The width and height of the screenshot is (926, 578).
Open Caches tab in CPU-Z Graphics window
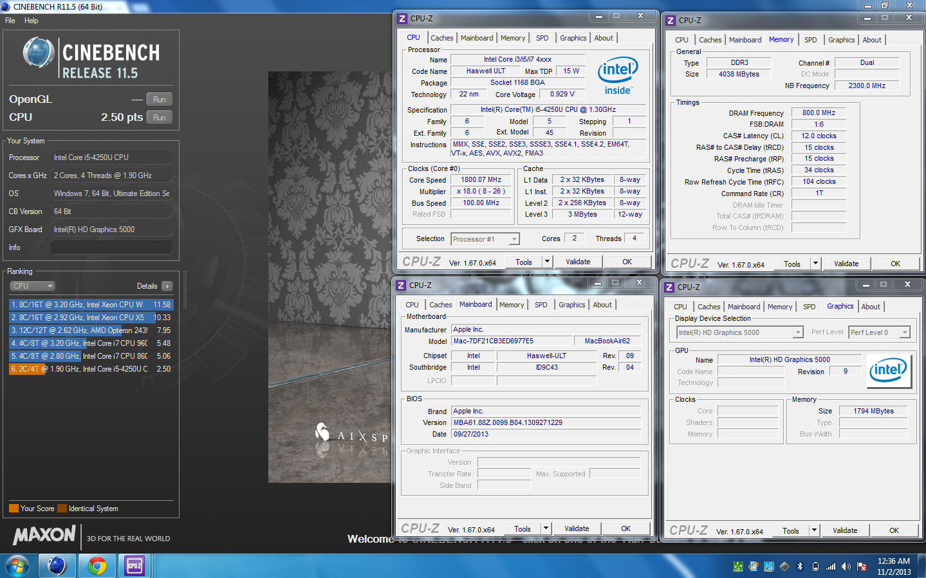pos(708,307)
